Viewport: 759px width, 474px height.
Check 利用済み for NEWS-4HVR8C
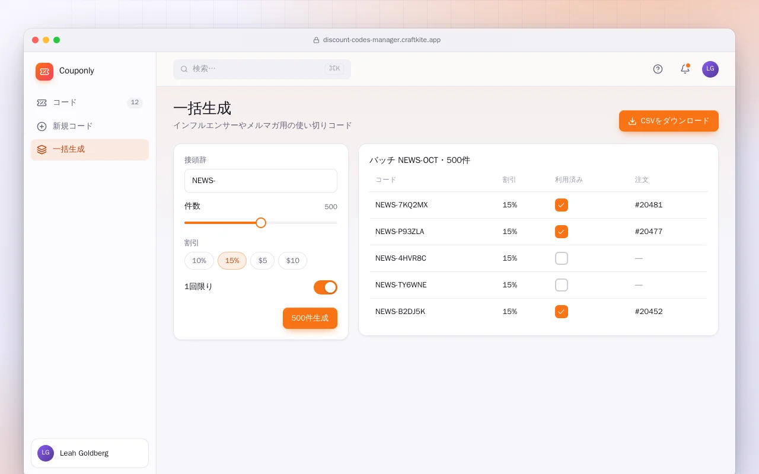tap(562, 258)
